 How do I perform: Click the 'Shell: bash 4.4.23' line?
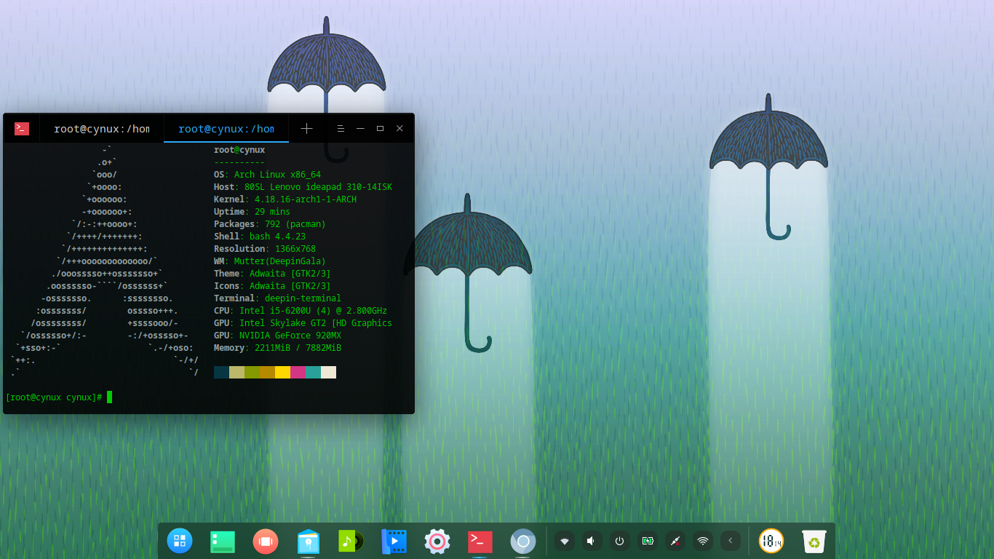pyautogui.click(x=260, y=237)
